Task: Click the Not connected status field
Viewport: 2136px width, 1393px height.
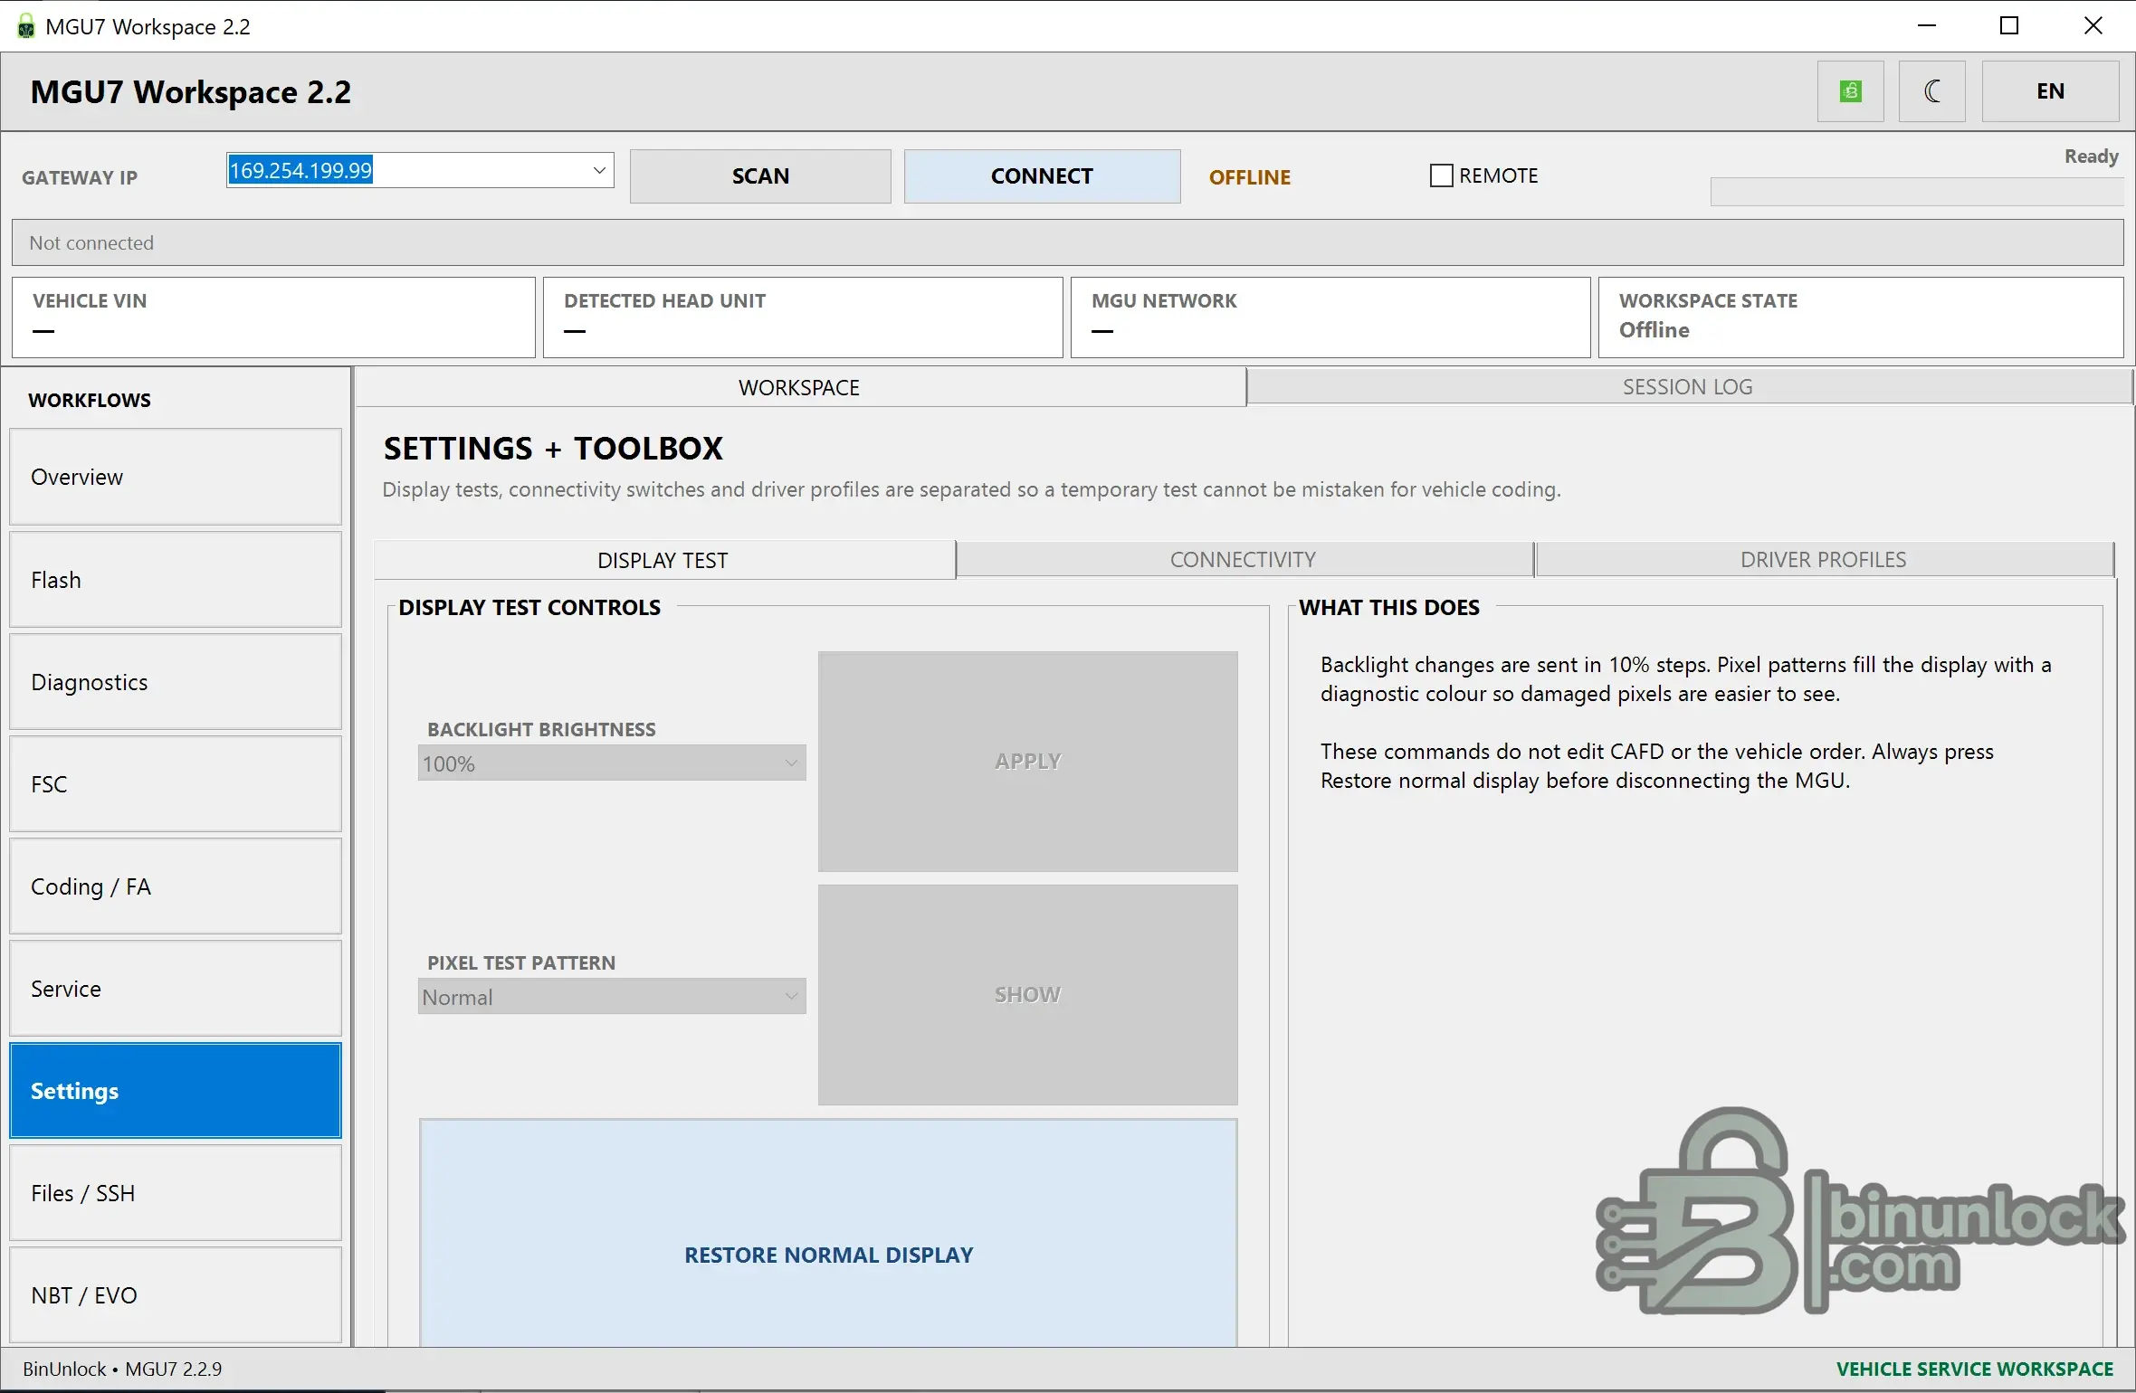Action: (1068, 242)
